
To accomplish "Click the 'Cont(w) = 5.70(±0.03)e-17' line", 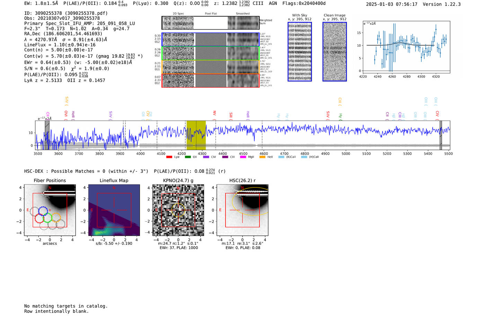I will tap(83, 56).
